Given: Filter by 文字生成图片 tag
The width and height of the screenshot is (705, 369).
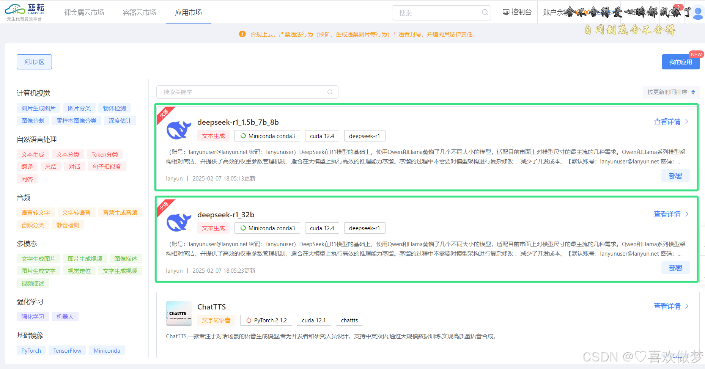Looking at the screenshot, I should [x=38, y=259].
